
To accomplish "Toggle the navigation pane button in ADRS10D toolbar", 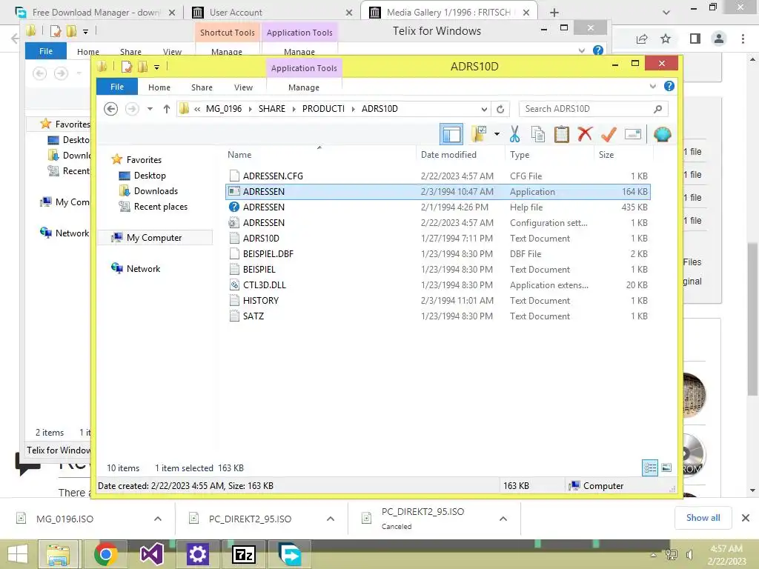I will tap(451, 135).
